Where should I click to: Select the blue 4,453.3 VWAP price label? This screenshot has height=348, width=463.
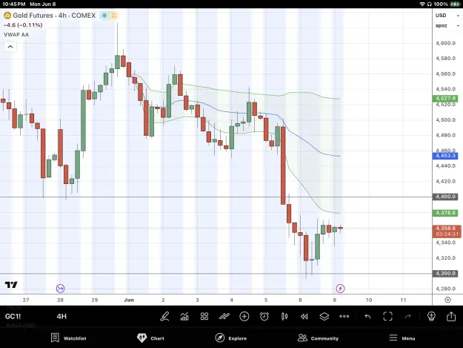point(445,156)
